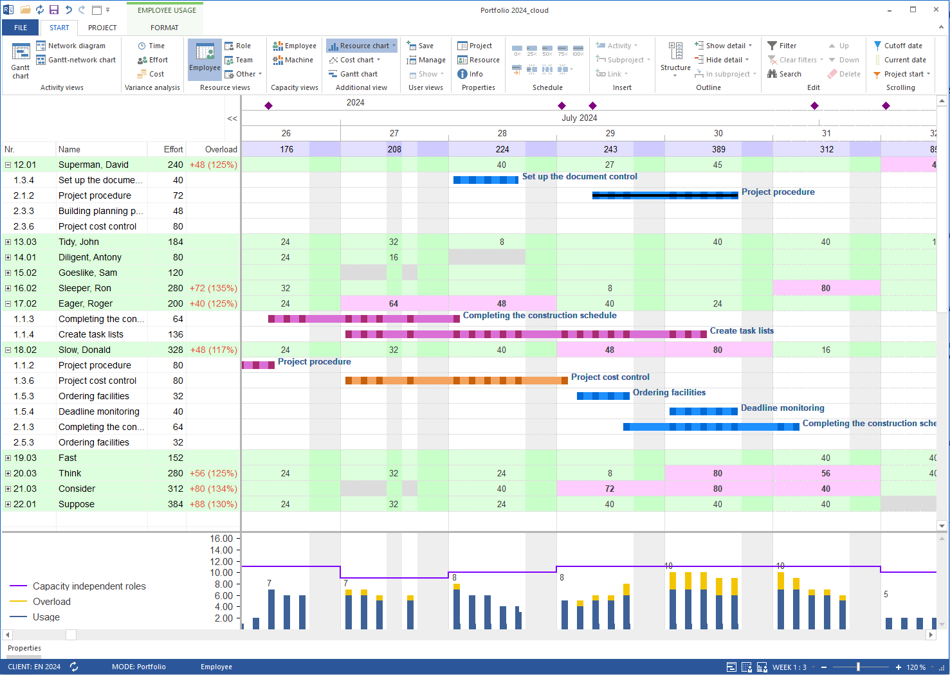
Task: Open Hide detail dropdown
Action: pos(722,60)
